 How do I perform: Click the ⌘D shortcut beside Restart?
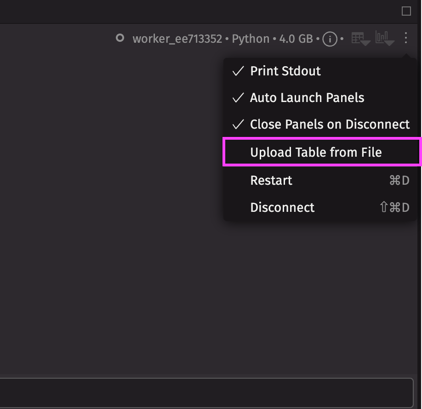399,180
